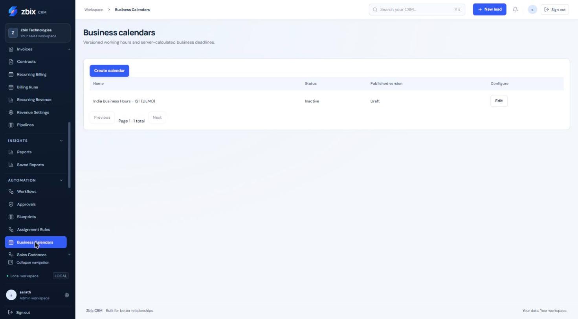Click the Collapse navigation icon
The height and width of the screenshot is (319, 578).
11,262
